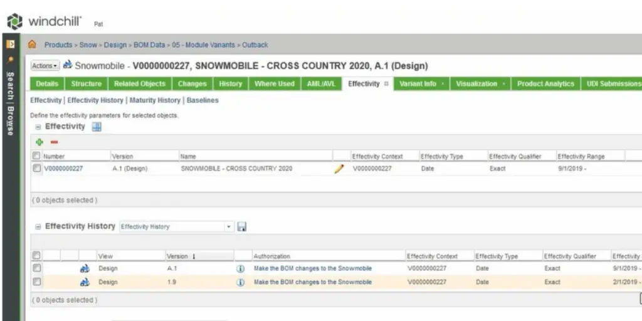Image resolution: width=642 pixels, height=321 pixels.
Task: Click the info icon on the A.1 history row
Action: tap(240, 268)
